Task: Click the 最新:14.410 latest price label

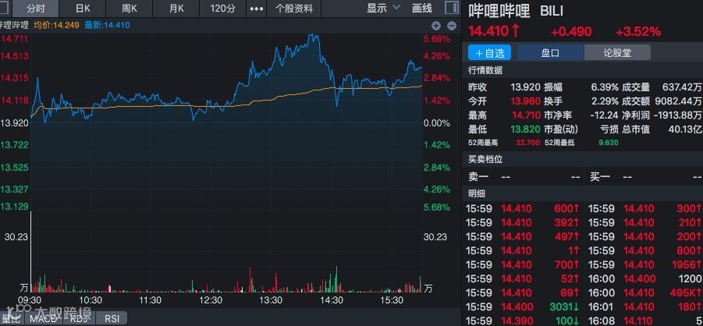Action: click(107, 26)
